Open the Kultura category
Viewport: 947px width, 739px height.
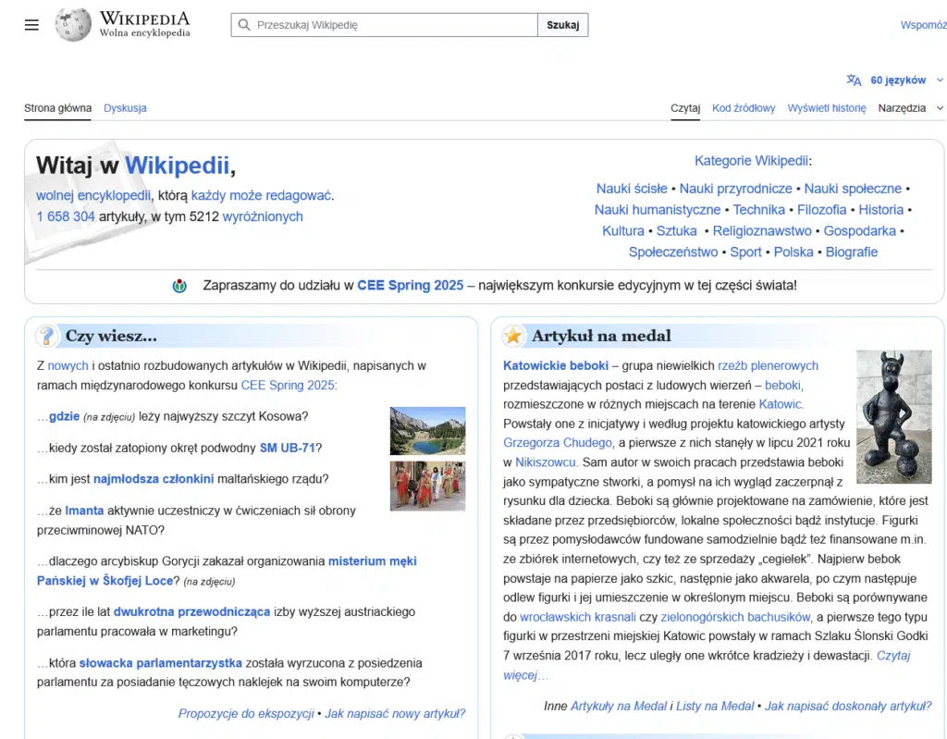tap(623, 231)
